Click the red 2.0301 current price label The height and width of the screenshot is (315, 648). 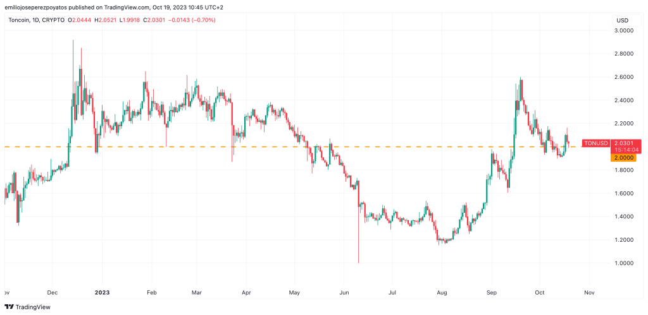[623, 143]
